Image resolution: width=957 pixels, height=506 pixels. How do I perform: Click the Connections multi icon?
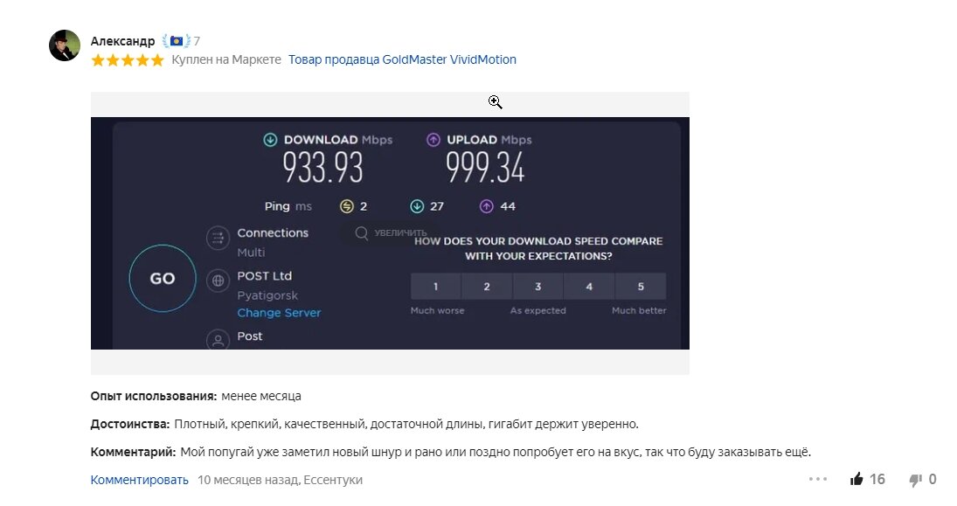click(x=218, y=238)
